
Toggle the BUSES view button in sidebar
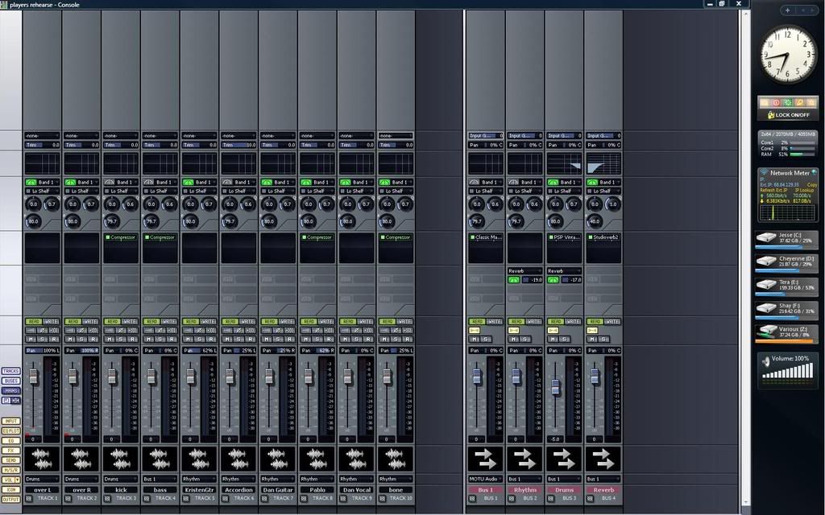pos(11,381)
